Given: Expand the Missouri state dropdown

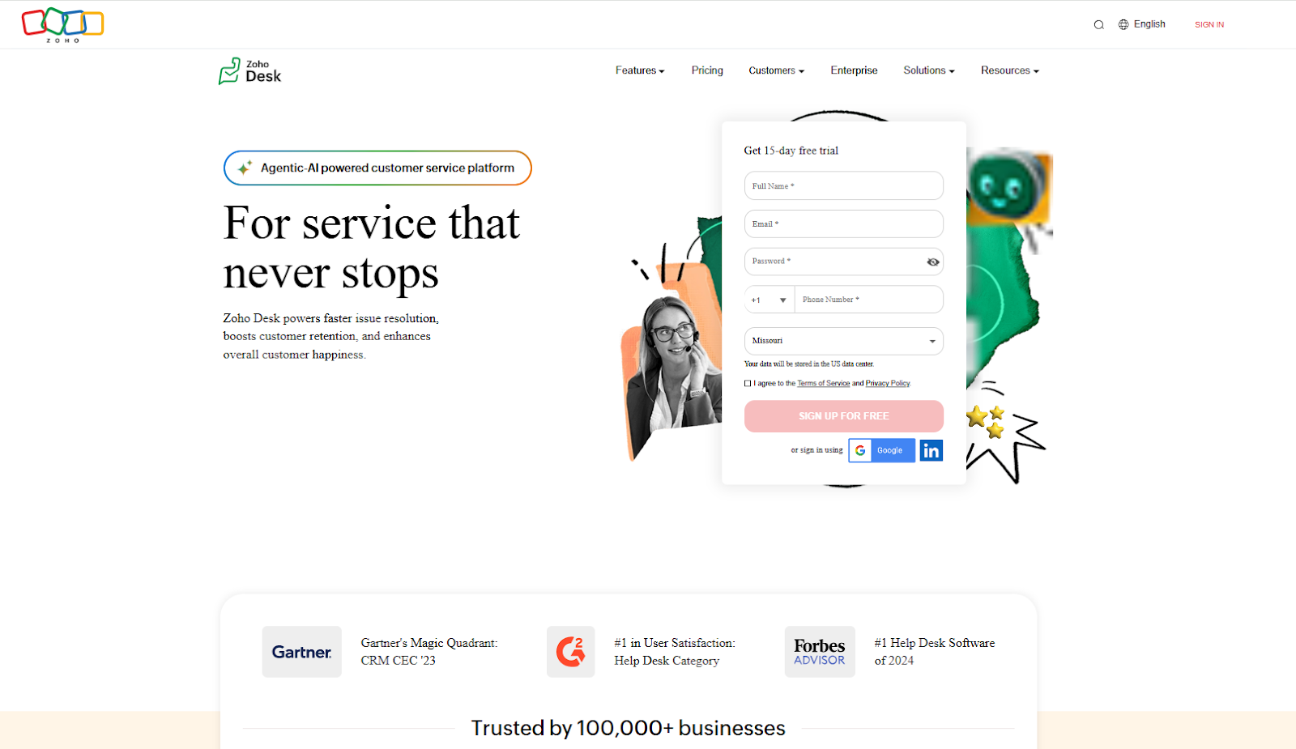Looking at the screenshot, I should 844,341.
